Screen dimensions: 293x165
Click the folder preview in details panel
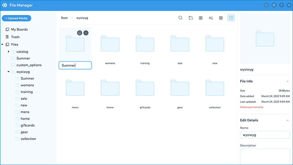[265, 39]
